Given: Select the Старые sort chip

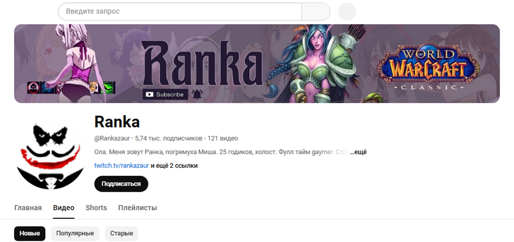Looking at the screenshot, I should coord(121,234).
